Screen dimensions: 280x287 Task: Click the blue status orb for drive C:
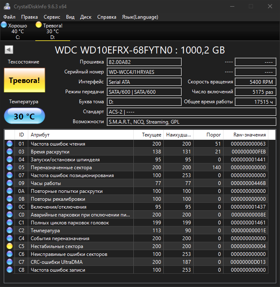[x=4, y=25]
